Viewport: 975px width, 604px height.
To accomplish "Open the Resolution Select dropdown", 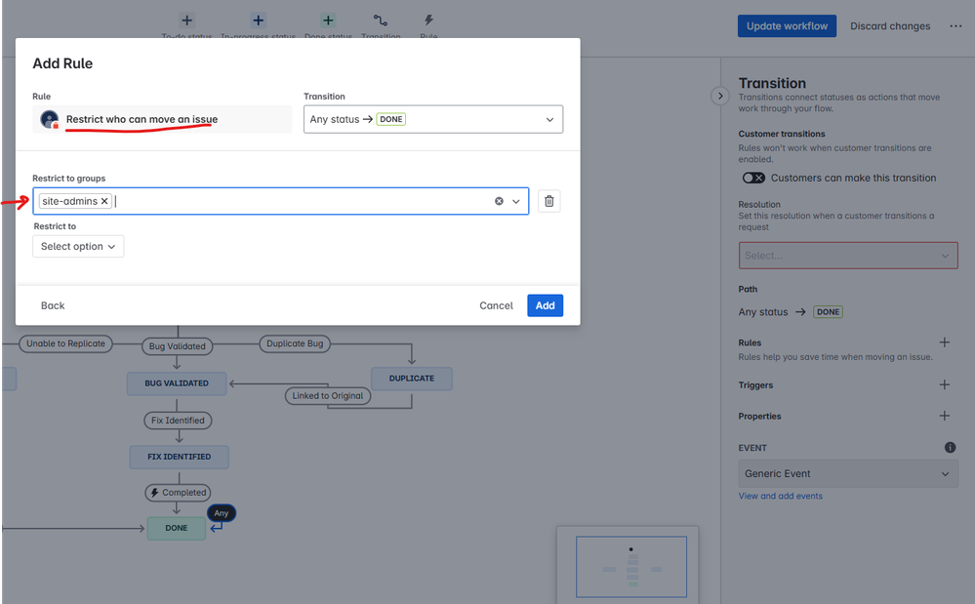I will pyautogui.click(x=848, y=256).
